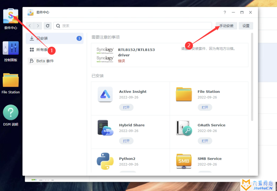277x191 pixels.
Task: Open Hybrid Share with its 打开 button
Action: coord(126,141)
